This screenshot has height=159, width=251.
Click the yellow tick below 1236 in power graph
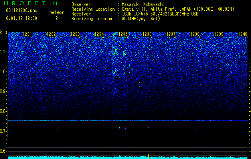coord(149,157)
